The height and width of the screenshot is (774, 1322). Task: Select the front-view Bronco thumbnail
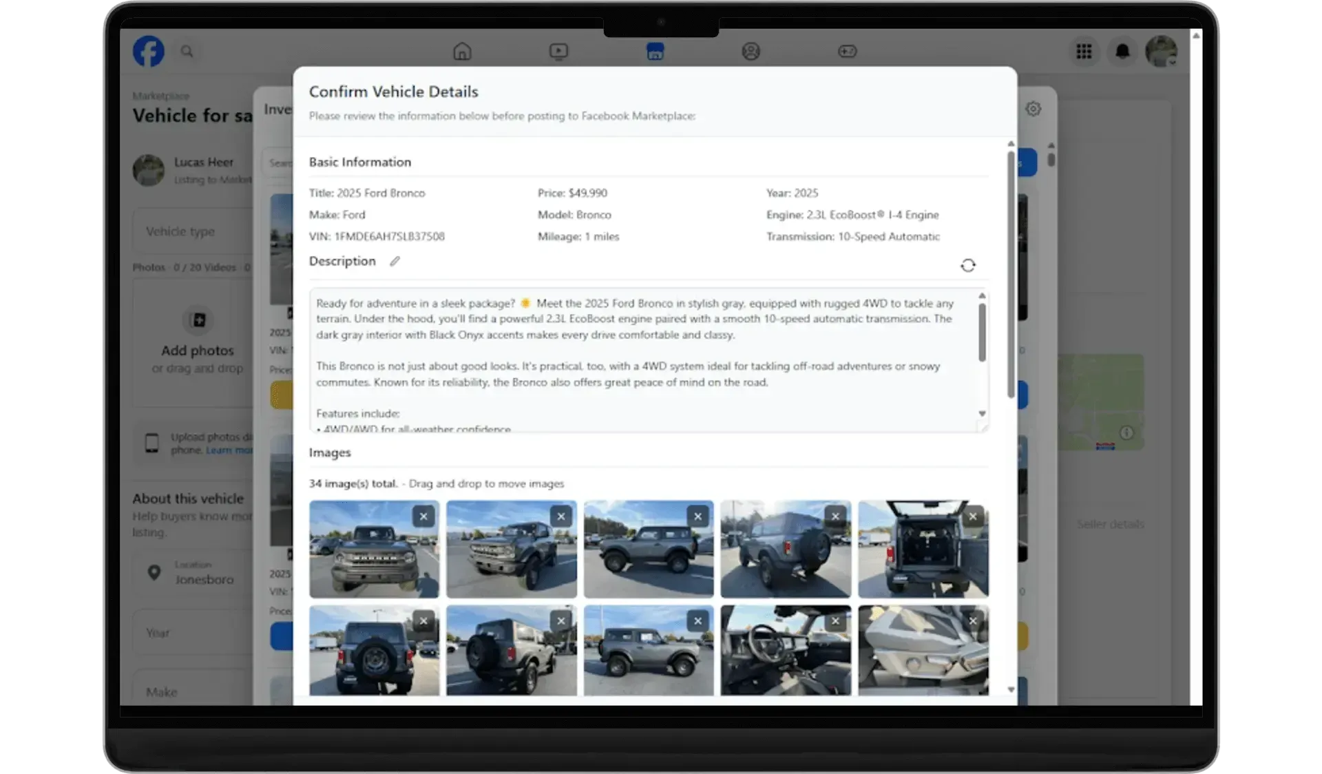[x=374, y=550]
